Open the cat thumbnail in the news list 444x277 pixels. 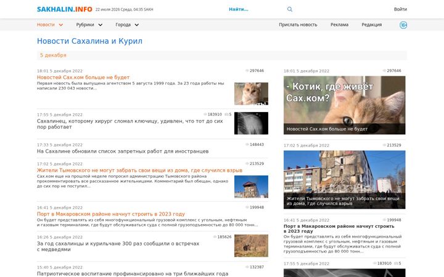tap(251, 94)
